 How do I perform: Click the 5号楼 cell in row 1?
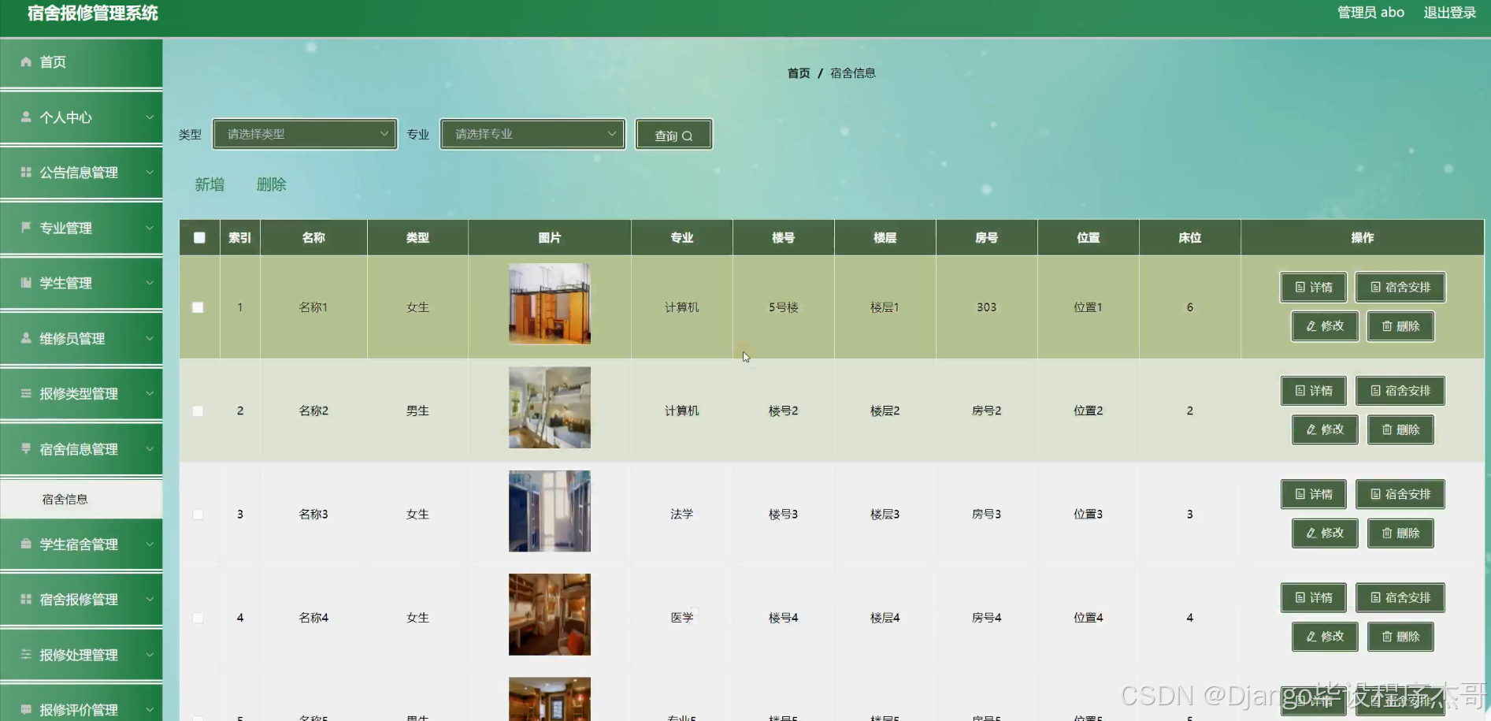pos(784,307)
